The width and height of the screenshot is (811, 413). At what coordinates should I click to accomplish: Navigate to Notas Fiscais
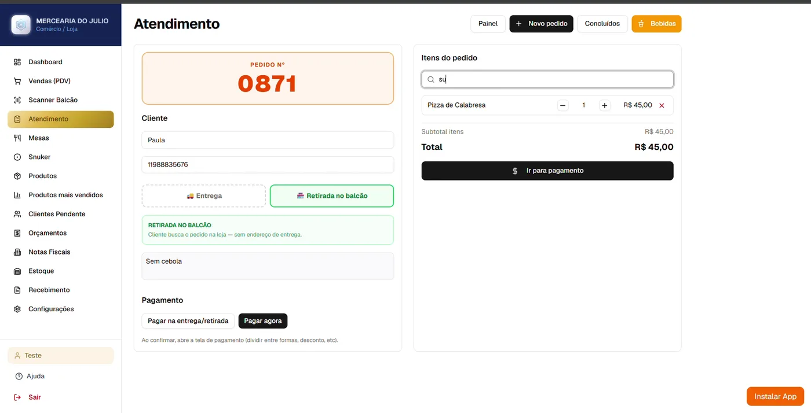coord(61,252)
